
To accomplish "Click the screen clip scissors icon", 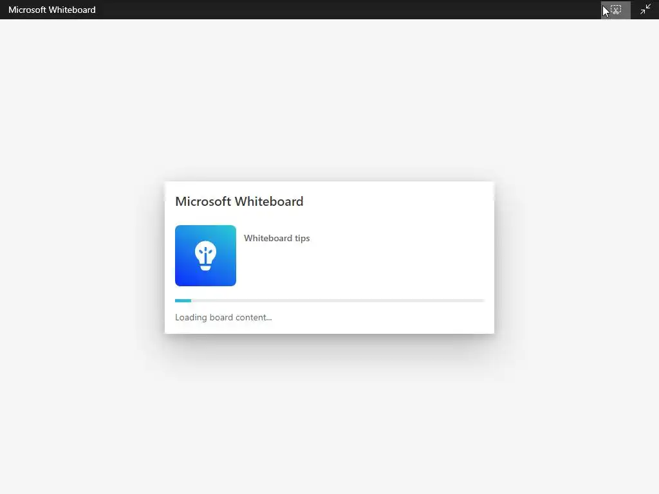I will tap(616, 10).
